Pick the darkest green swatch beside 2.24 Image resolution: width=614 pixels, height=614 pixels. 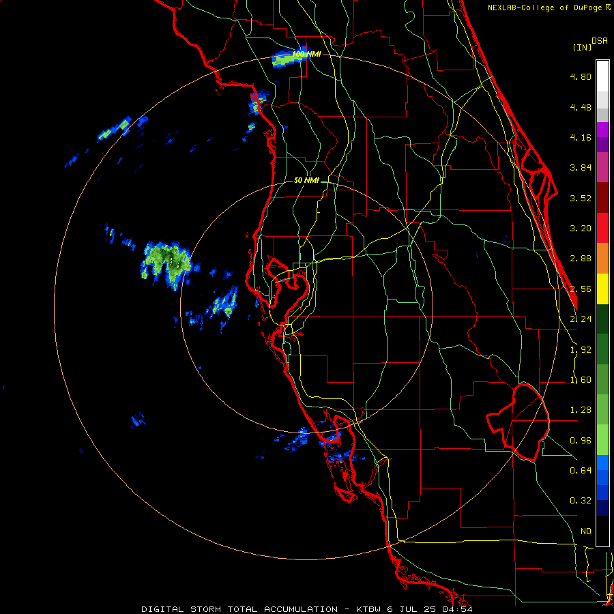[x=602, y=319]
